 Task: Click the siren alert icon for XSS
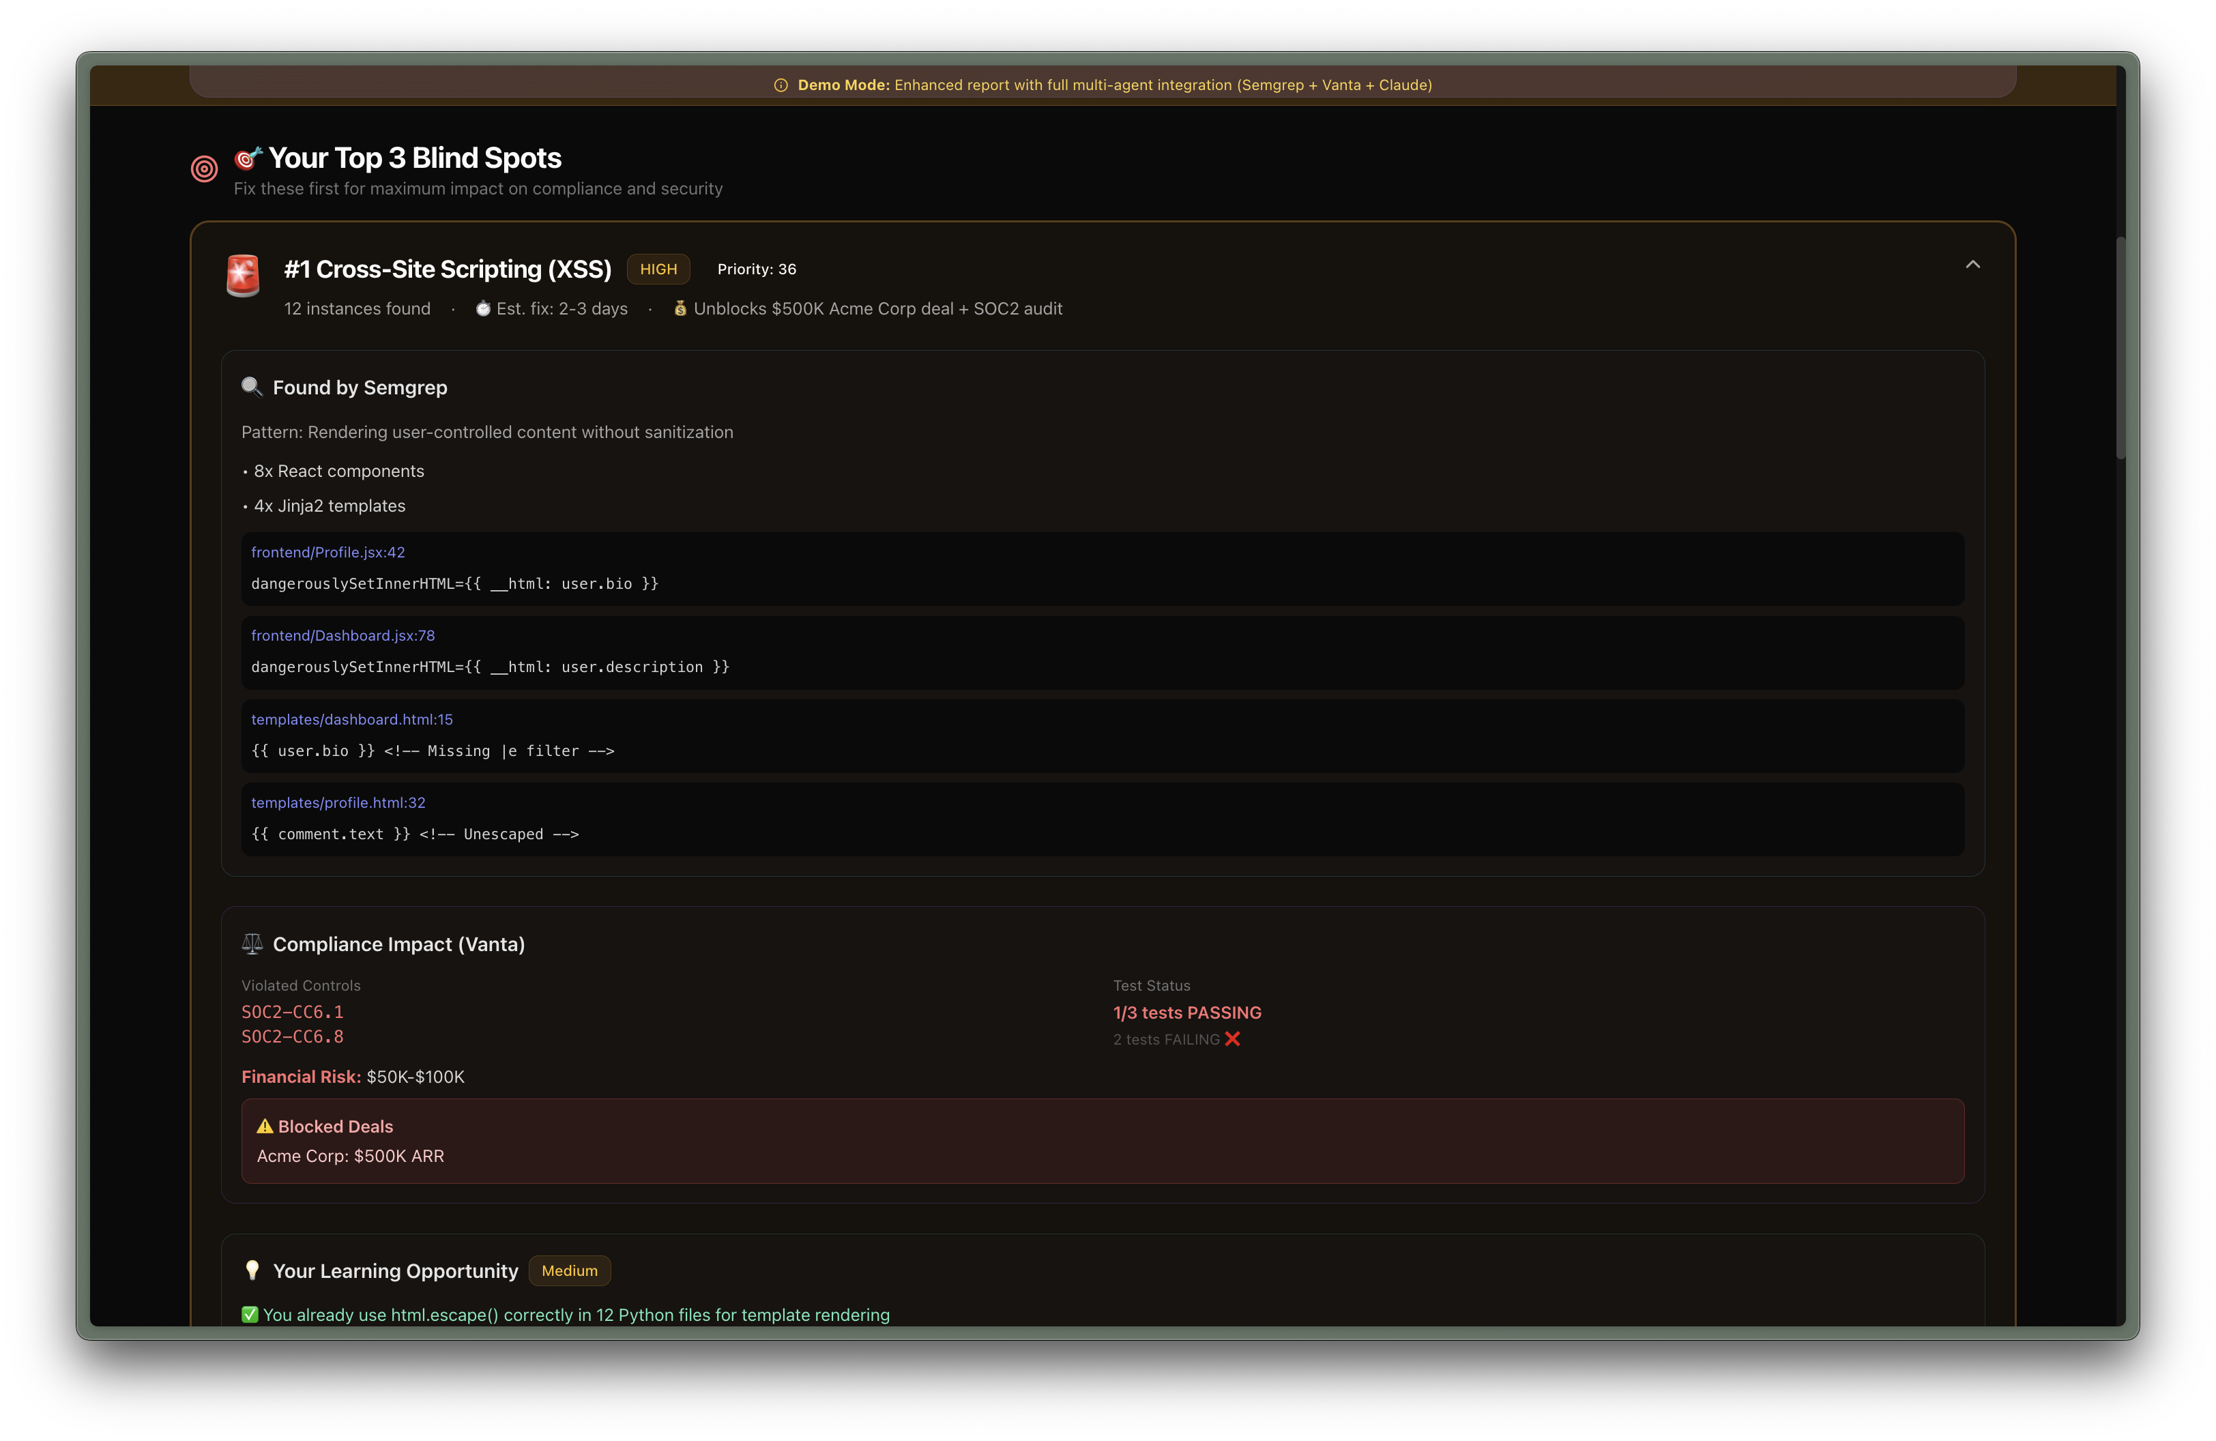pos(243,276)
